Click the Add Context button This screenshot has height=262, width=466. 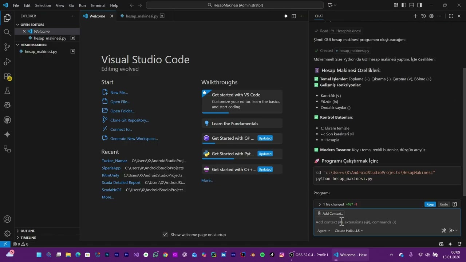click(330, 214)
